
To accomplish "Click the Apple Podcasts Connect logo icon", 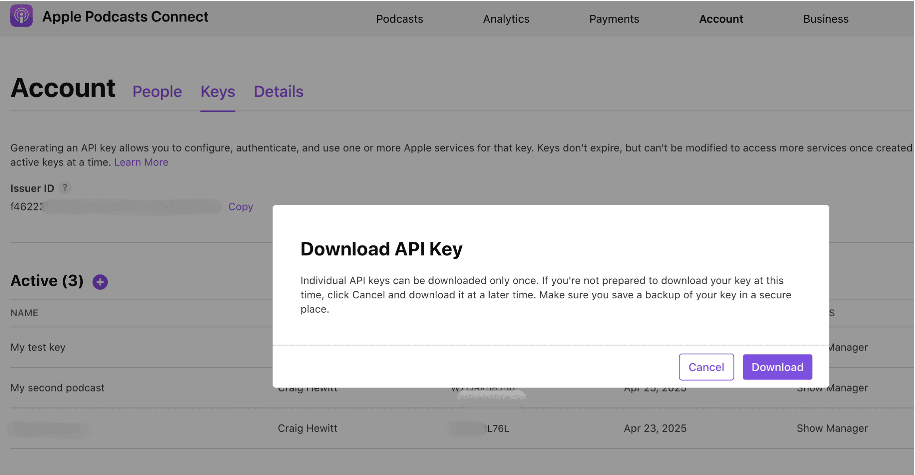I will (x=21, y=16).
